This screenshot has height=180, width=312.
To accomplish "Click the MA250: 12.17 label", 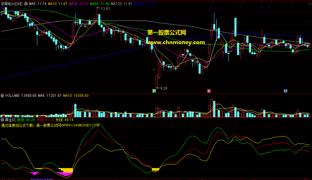I will [x=144, y=4].
